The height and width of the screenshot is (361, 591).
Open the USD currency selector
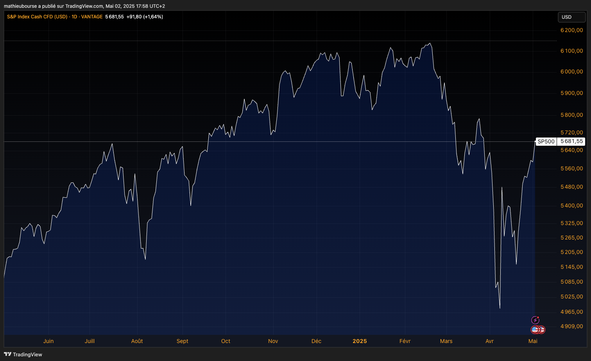coord(571,17)
